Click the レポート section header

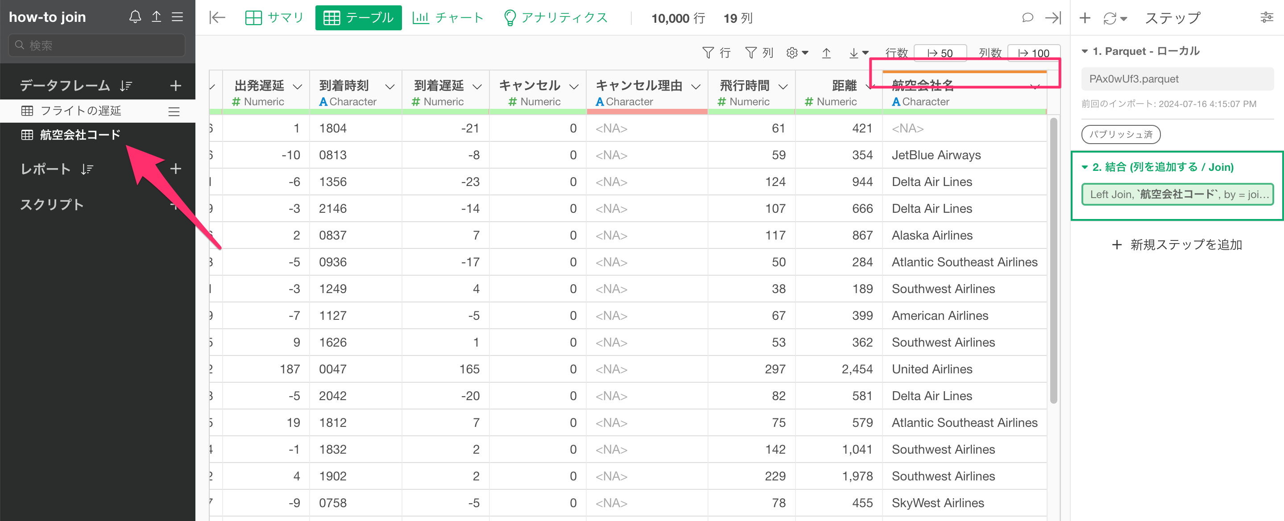pos(46,169)
